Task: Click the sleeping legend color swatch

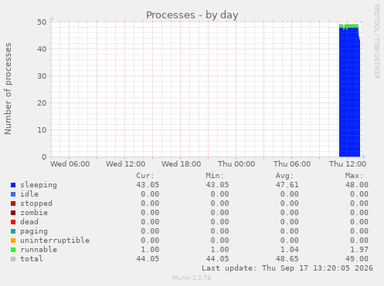Action: click(13, 185)
